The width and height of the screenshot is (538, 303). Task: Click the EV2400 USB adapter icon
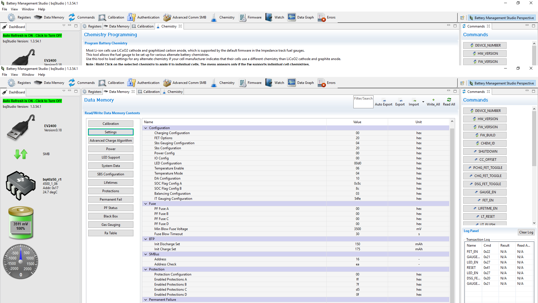(21, 128)
